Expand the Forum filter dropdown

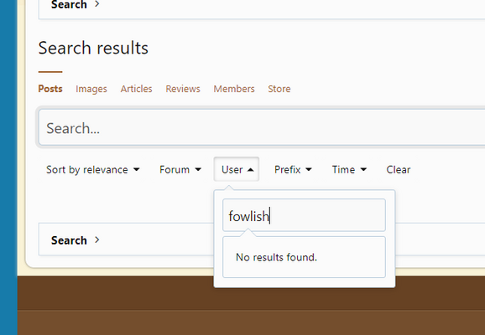(180, 169)
